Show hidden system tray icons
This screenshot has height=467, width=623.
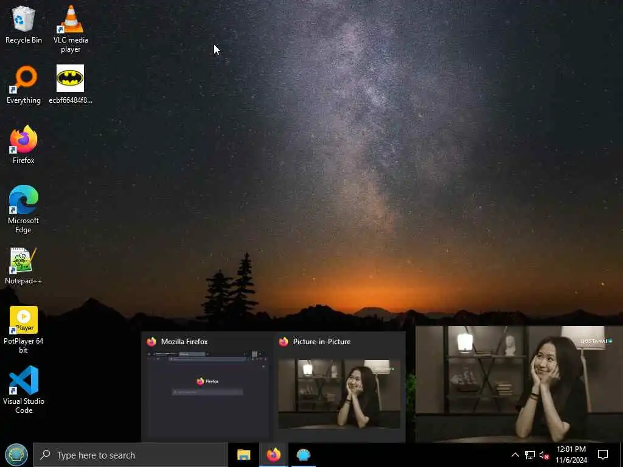point(515,455)
